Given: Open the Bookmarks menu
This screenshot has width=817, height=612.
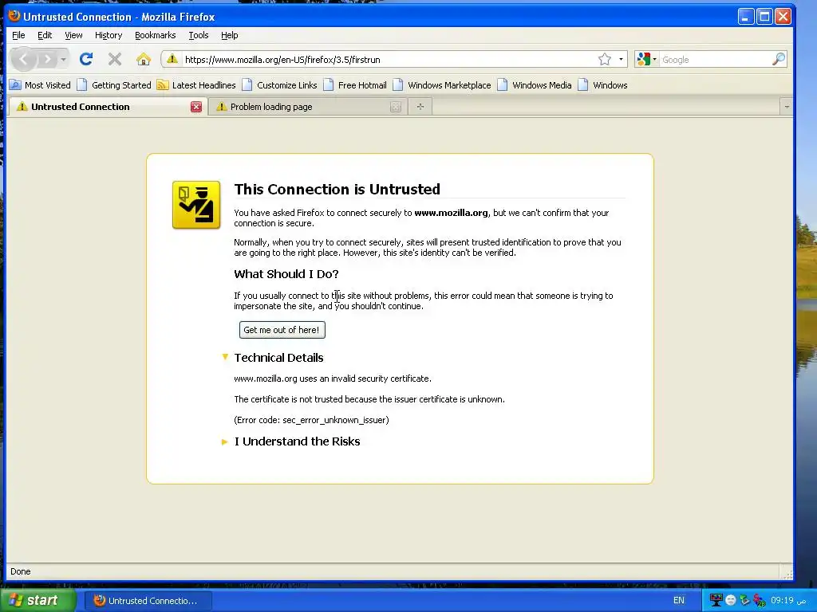Looking at the screenshot, I should pos(156,35).
